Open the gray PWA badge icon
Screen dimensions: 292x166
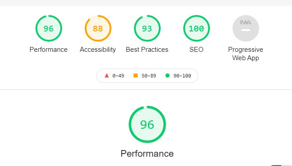tap(246, 28)
